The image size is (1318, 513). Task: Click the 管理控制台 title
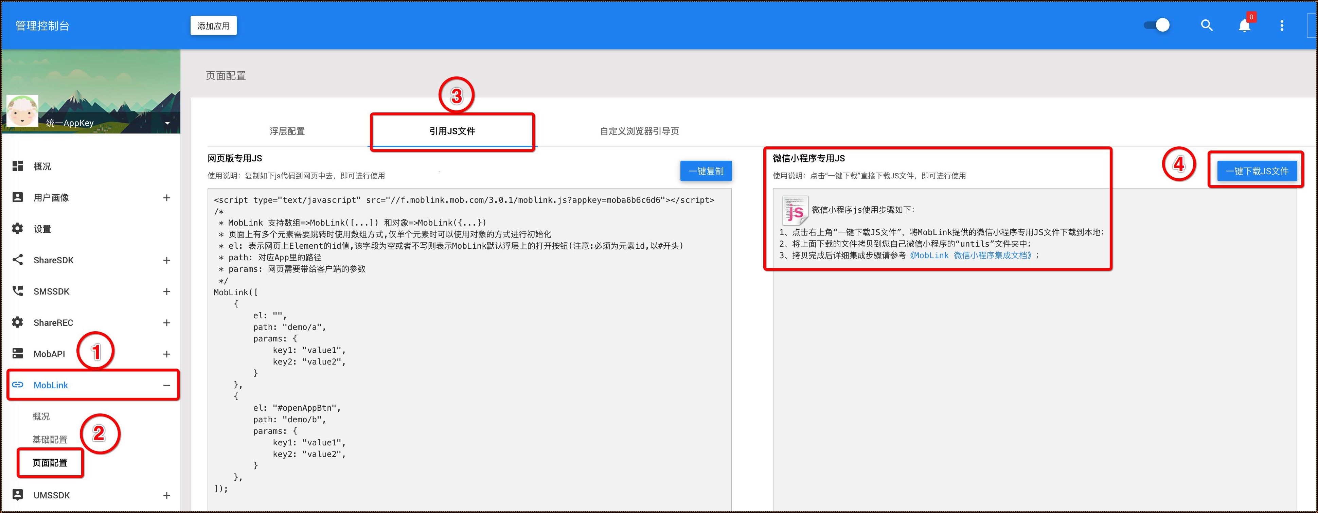42,25
